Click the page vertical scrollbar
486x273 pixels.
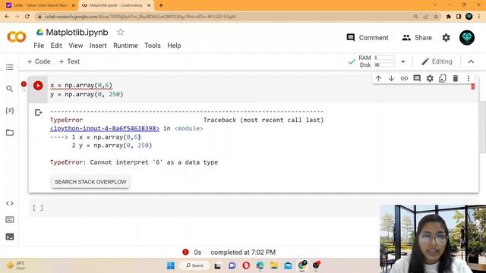click(x=482, y=127)
